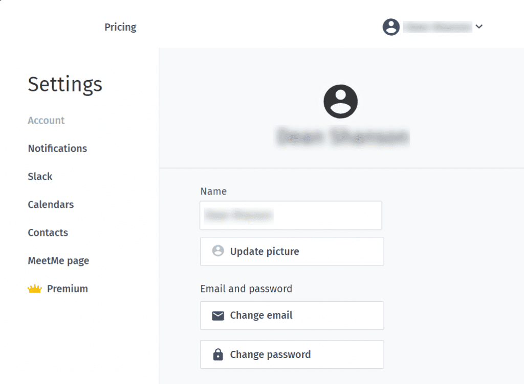Open MeetMe page settings

pos(58,260)
